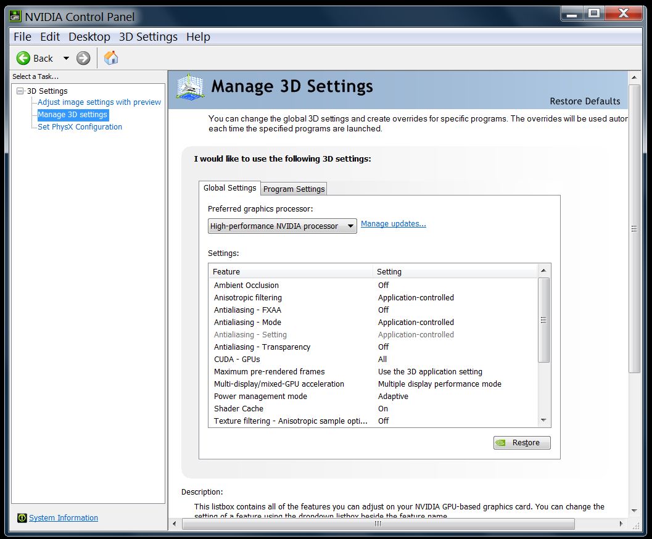Open the System Information link
The height and width of the screenshot is (539, 652).
point(64,518)
